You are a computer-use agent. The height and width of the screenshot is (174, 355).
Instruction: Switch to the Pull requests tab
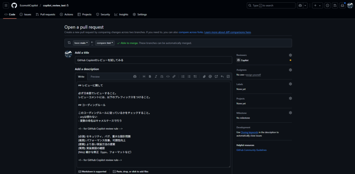(x=45, y=15)
